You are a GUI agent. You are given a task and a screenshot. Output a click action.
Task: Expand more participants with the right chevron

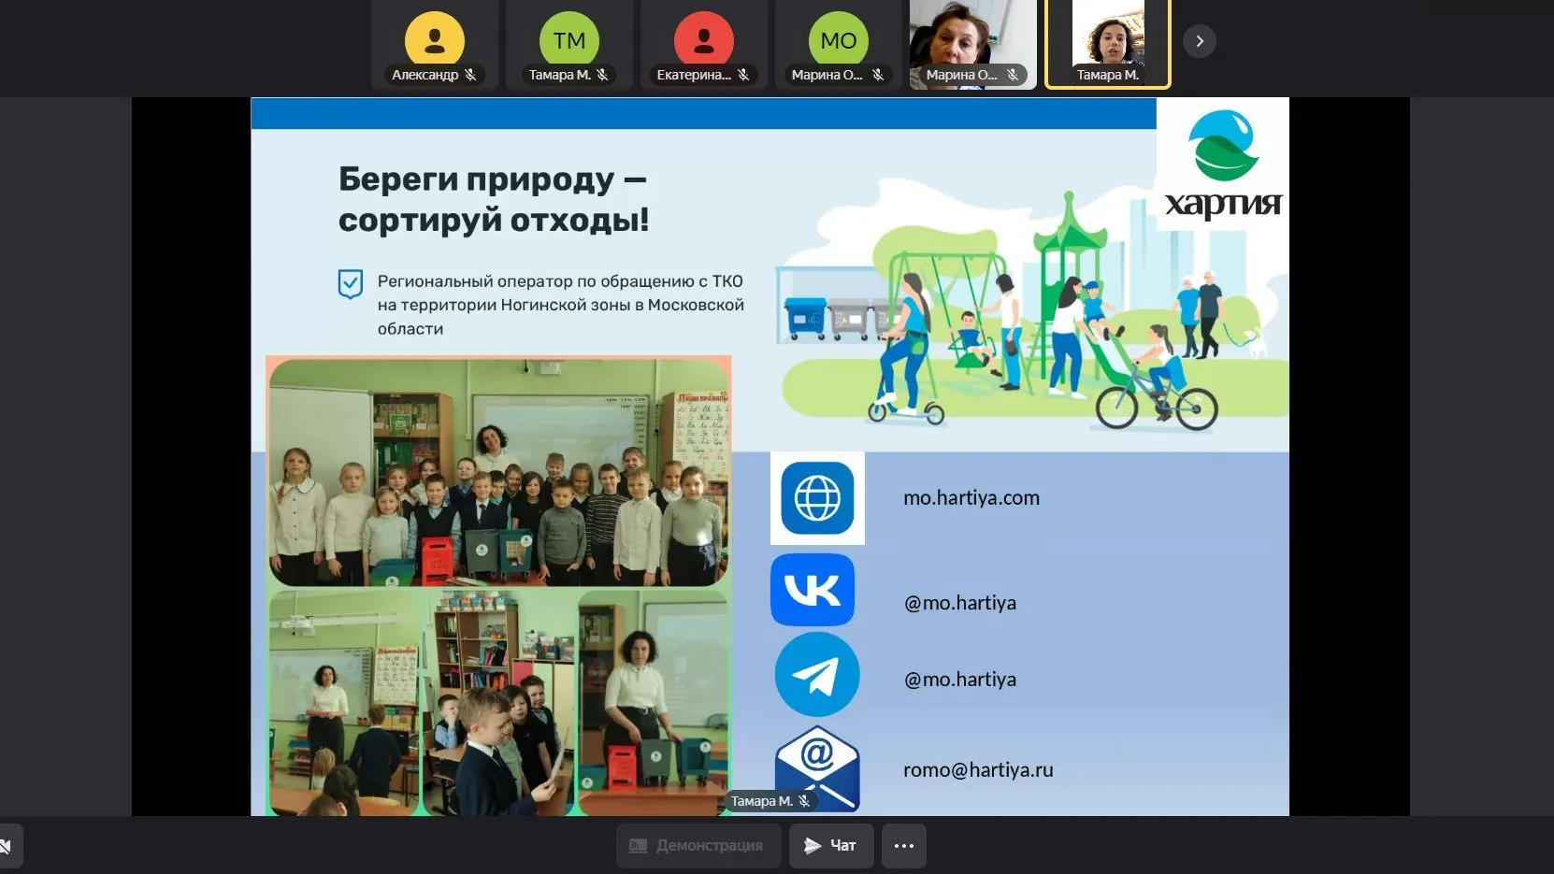[x=1200, y=40]
